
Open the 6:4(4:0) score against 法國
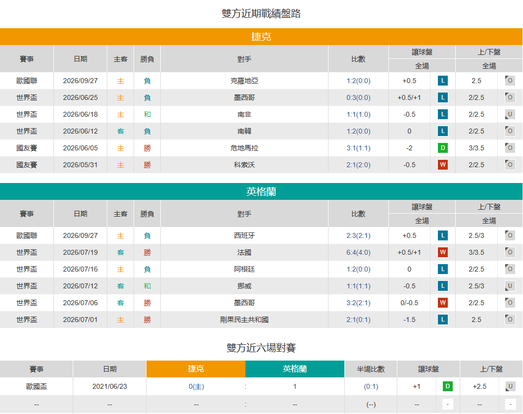point(358,252)
